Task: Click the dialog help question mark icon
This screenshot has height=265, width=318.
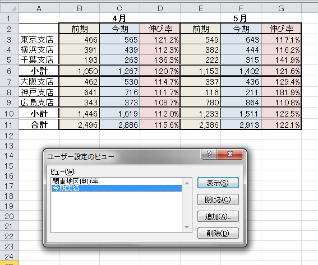Action: pyautogui.click(x=209, y=154)
